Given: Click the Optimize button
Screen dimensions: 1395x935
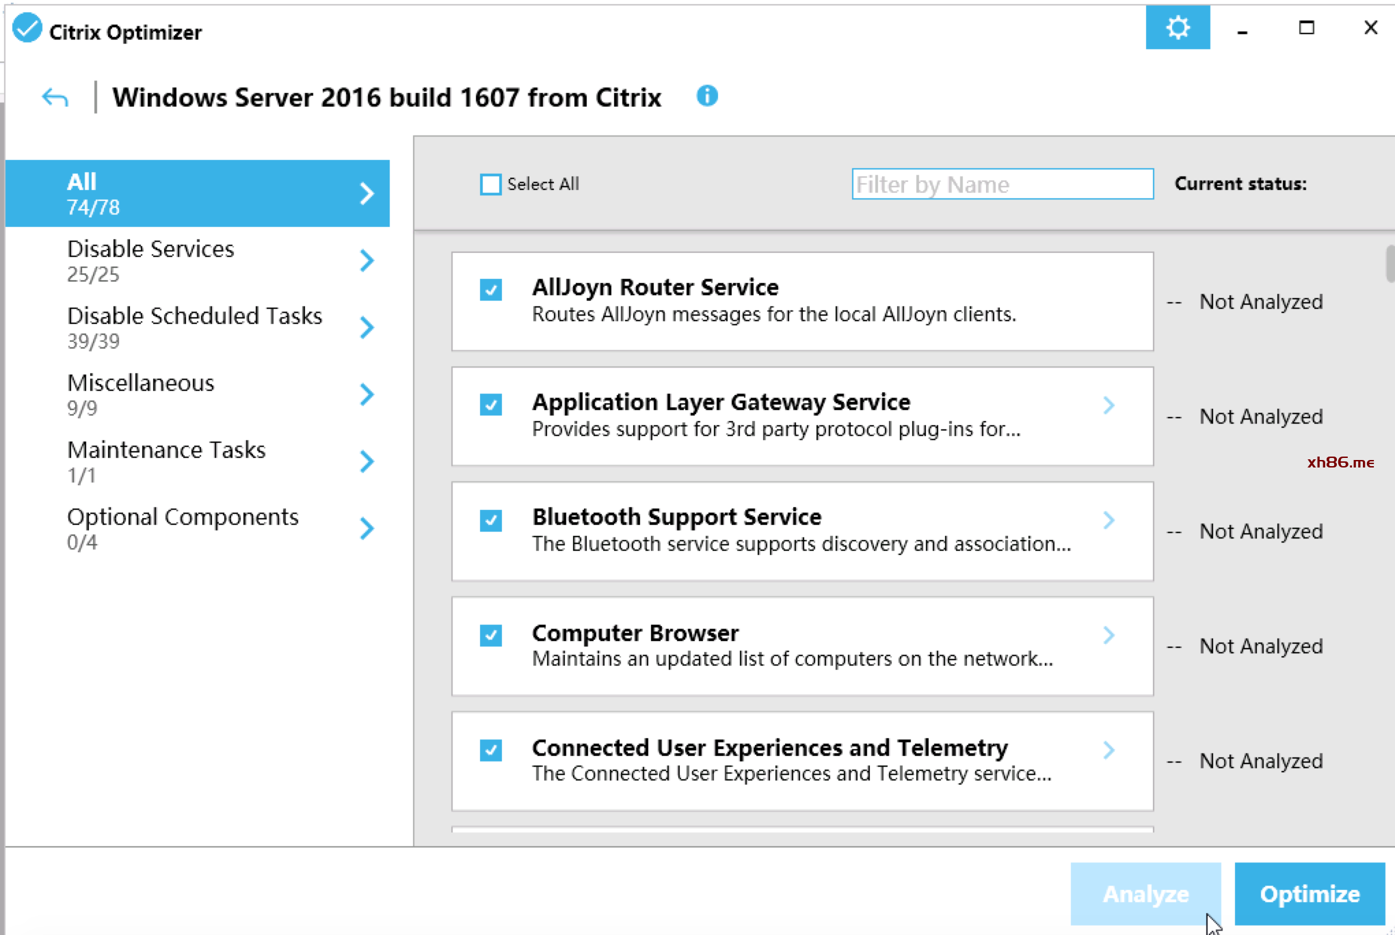Looking at the screenshot, I should 1310,894.
